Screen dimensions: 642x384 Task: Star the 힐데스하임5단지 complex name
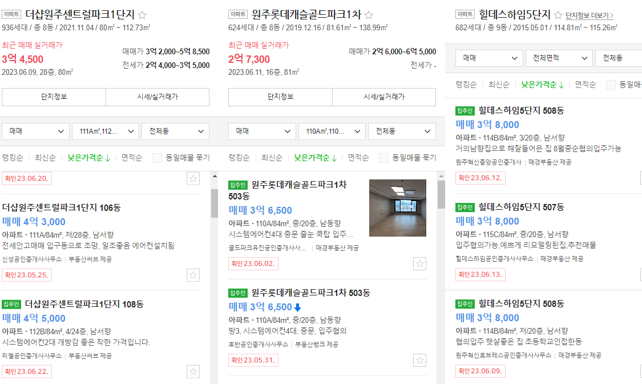click(558, 16)
